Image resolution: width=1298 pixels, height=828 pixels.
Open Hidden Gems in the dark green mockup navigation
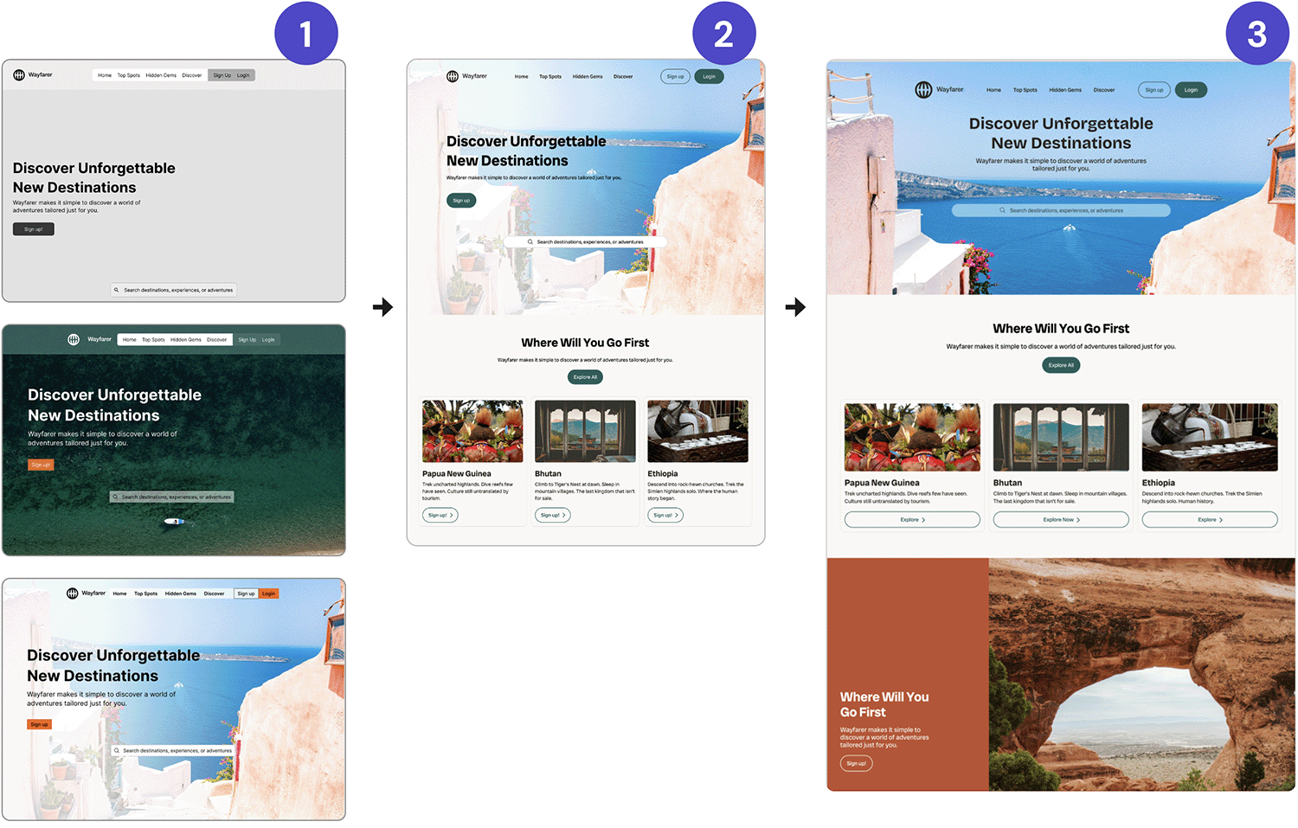pos(185,340)
